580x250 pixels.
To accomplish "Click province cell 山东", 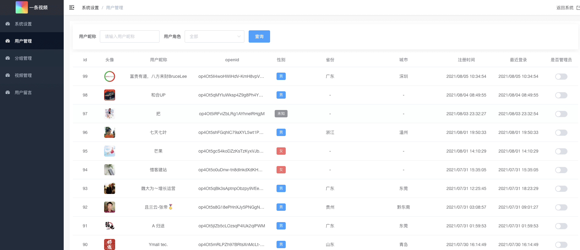I will pyautogui.click(x=330, y=244).
